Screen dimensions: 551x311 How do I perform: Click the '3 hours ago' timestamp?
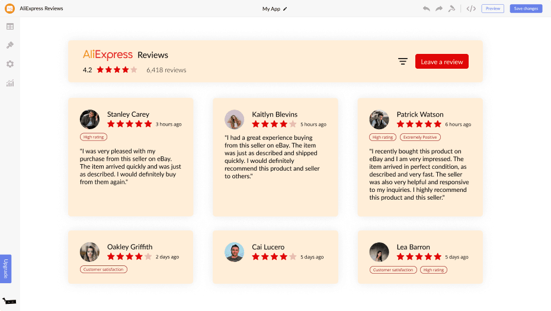tap(169, 124)
